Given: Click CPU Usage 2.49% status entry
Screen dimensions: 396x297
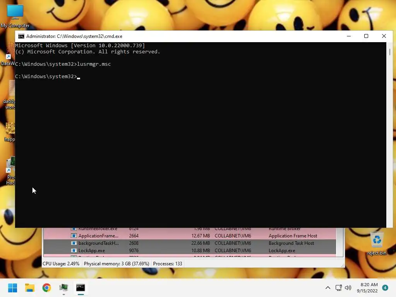Looking at the screenshot, I should [61, 264].
